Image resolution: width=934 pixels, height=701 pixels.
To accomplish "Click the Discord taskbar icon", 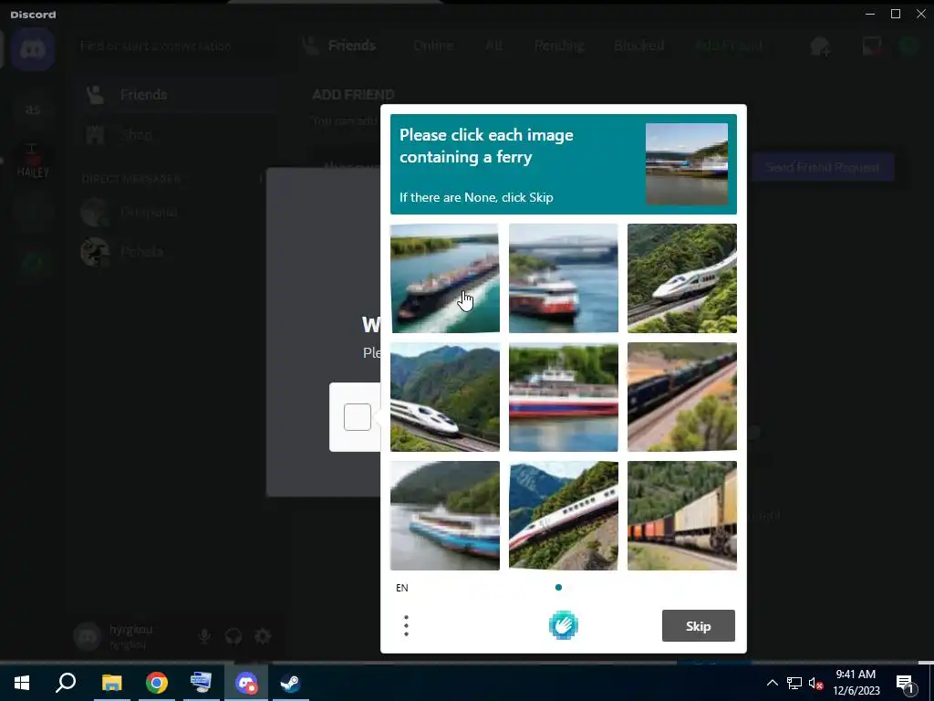I will 246,683.
